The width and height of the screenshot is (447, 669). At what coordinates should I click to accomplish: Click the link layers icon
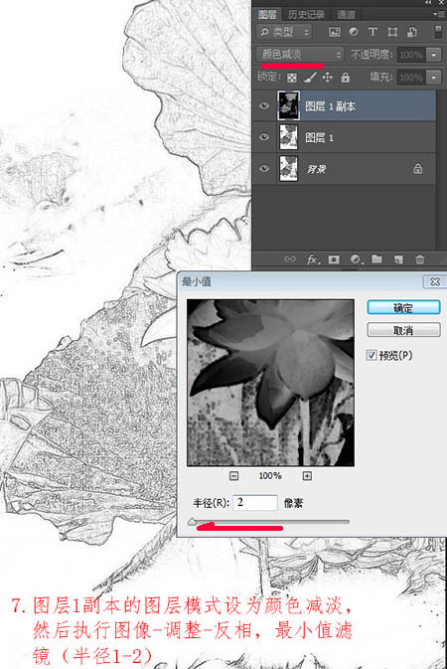pyautogui.click(x=290, y=259)
